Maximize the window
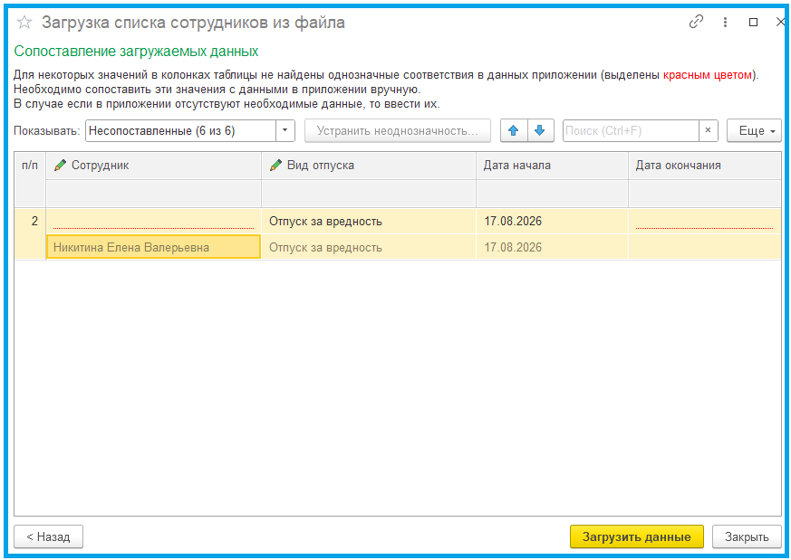This screenshot has height=560, width=791. 753,23
